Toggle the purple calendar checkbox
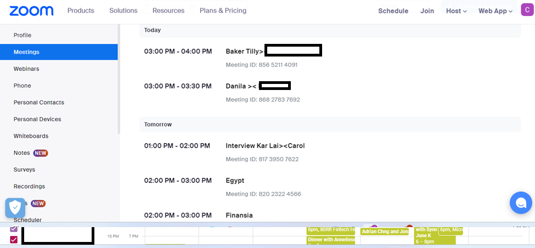 coord(14,229)
